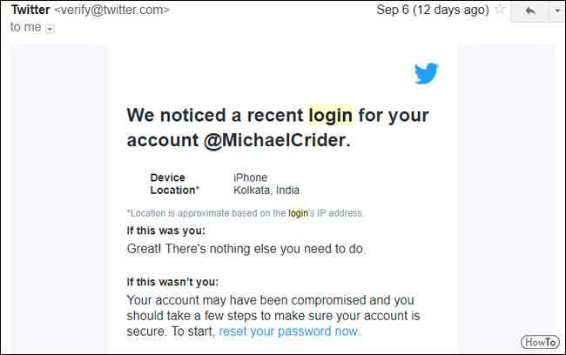
Task: Click the 'If this wasn't you:' heading
Action: [x=172, y=282]
